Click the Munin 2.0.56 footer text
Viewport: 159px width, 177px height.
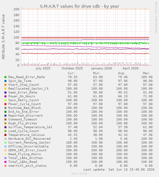[x=79, y=173]
